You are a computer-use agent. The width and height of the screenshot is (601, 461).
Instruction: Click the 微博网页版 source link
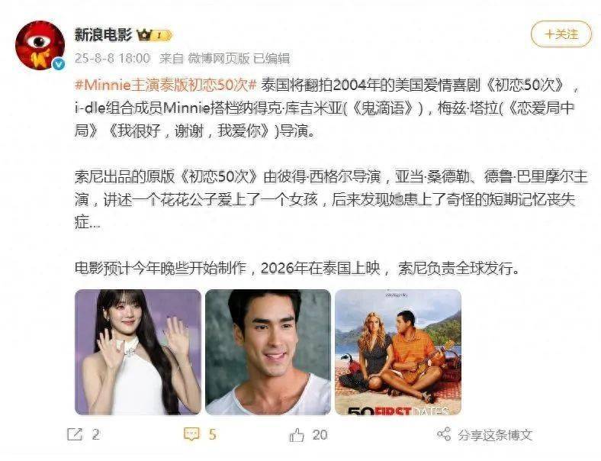[218, 58]
